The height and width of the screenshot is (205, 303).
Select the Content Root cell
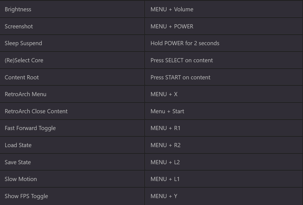pyautogui.click(x=22, y=77)
